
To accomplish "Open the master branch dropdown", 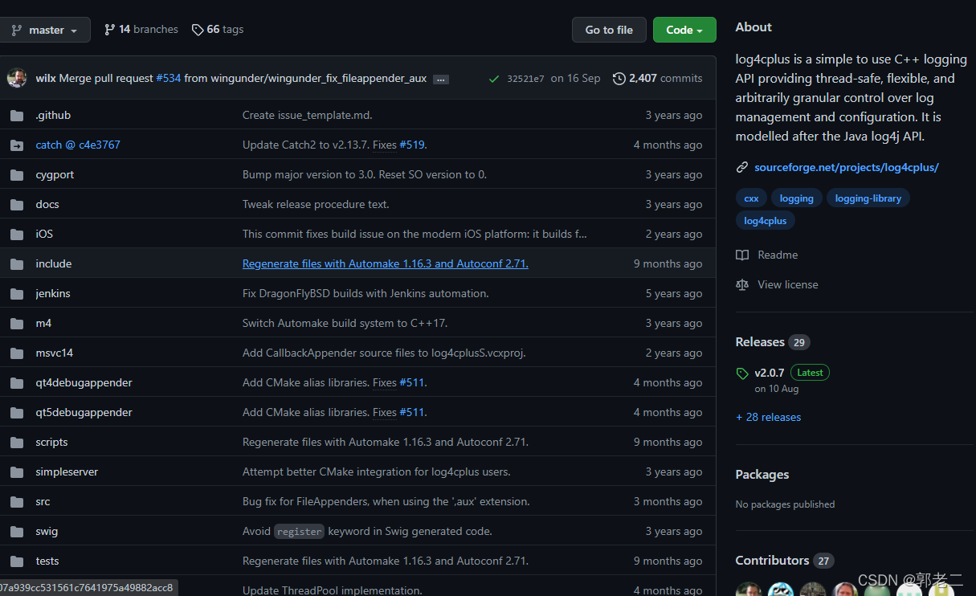I will [45, 30].
